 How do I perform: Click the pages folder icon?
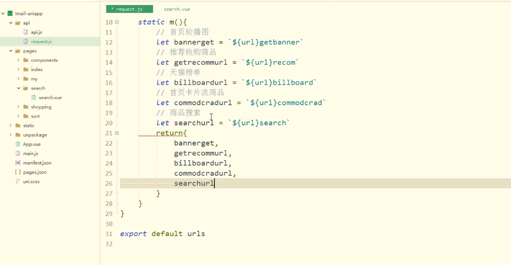pyautogui.click(x=18, y=51)
